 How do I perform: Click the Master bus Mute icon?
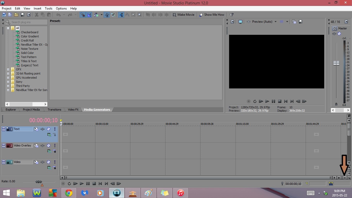pyautogui.click(x=339, y=34)
